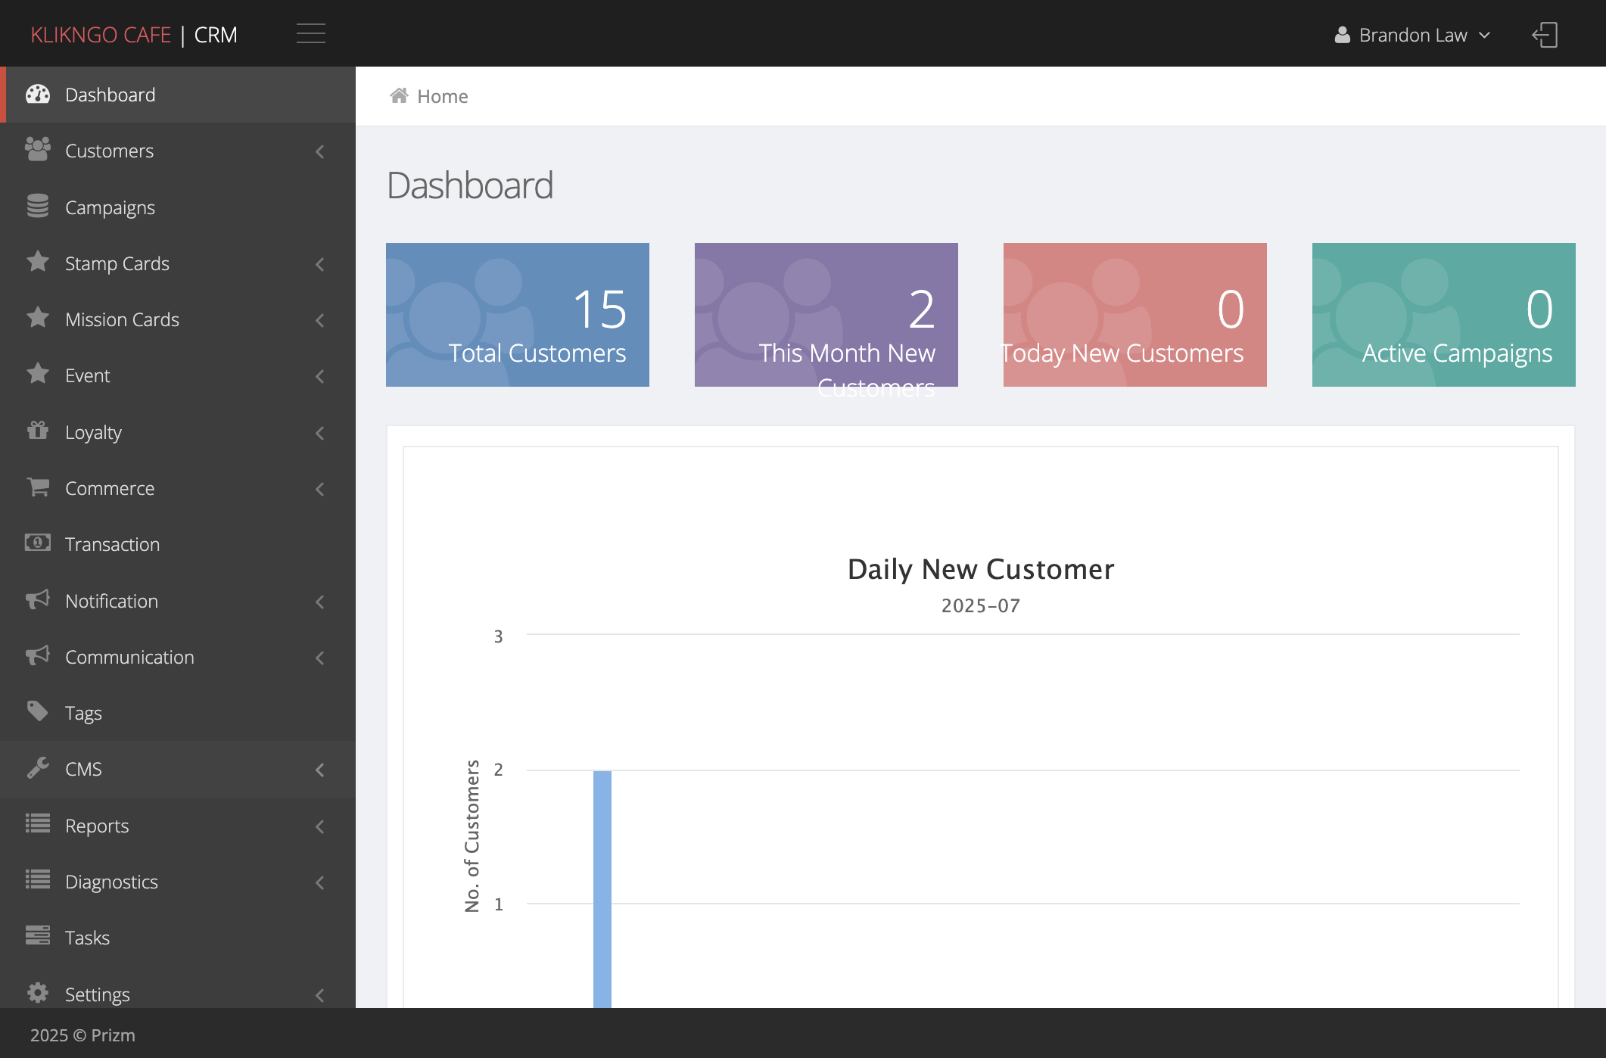Click the Event star icon
The image size is (1606, 1058).
click(38, 374)
